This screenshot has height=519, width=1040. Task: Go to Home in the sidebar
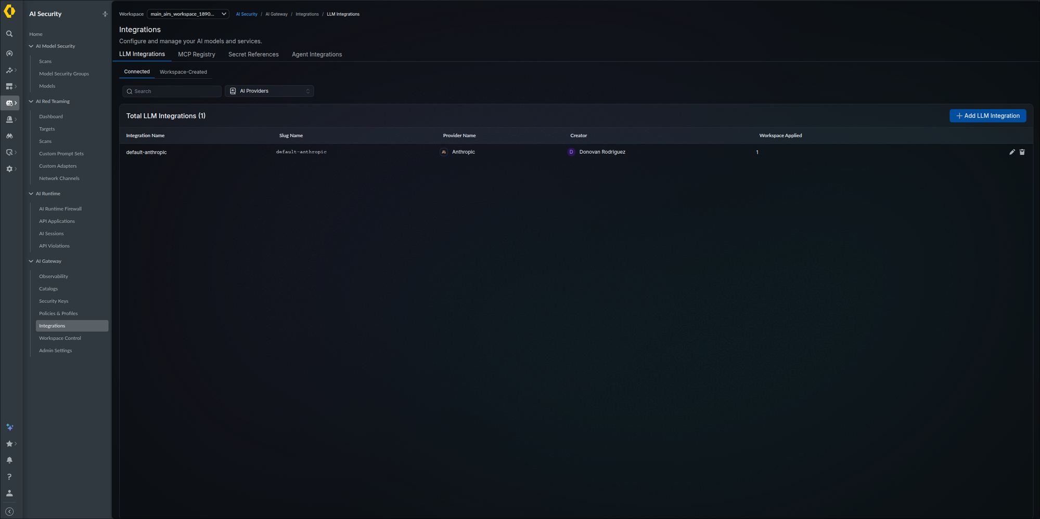coord(36,34)
